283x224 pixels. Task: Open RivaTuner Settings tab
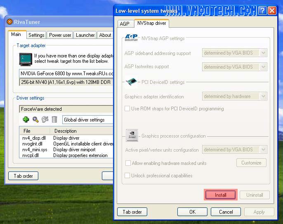click(x=36, y=35)
